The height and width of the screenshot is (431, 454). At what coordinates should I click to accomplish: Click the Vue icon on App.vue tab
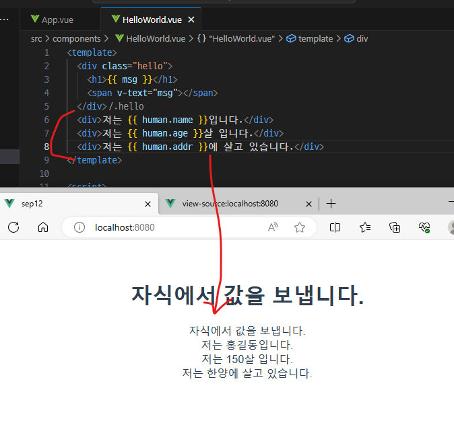35,19
